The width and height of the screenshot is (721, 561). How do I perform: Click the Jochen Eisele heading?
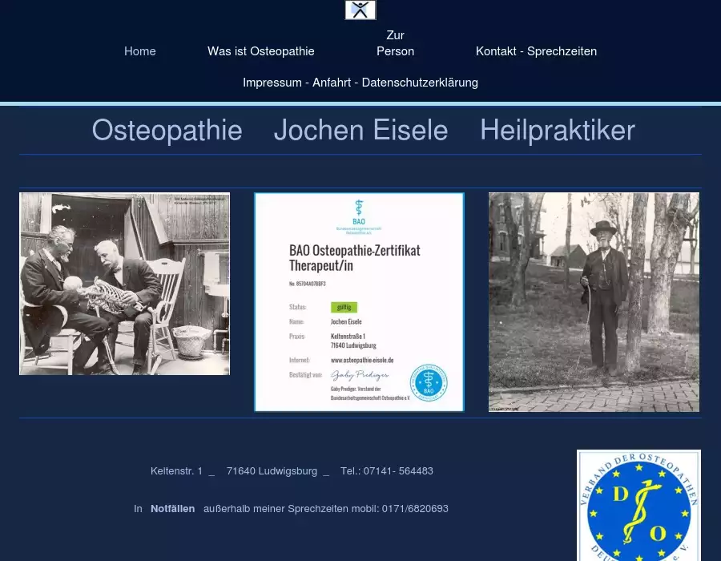360,130
